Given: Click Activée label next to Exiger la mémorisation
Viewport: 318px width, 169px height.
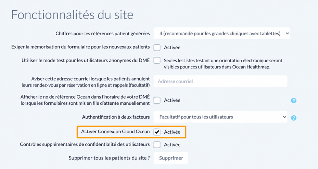Looking at the screenshot, I should [172, 48].
